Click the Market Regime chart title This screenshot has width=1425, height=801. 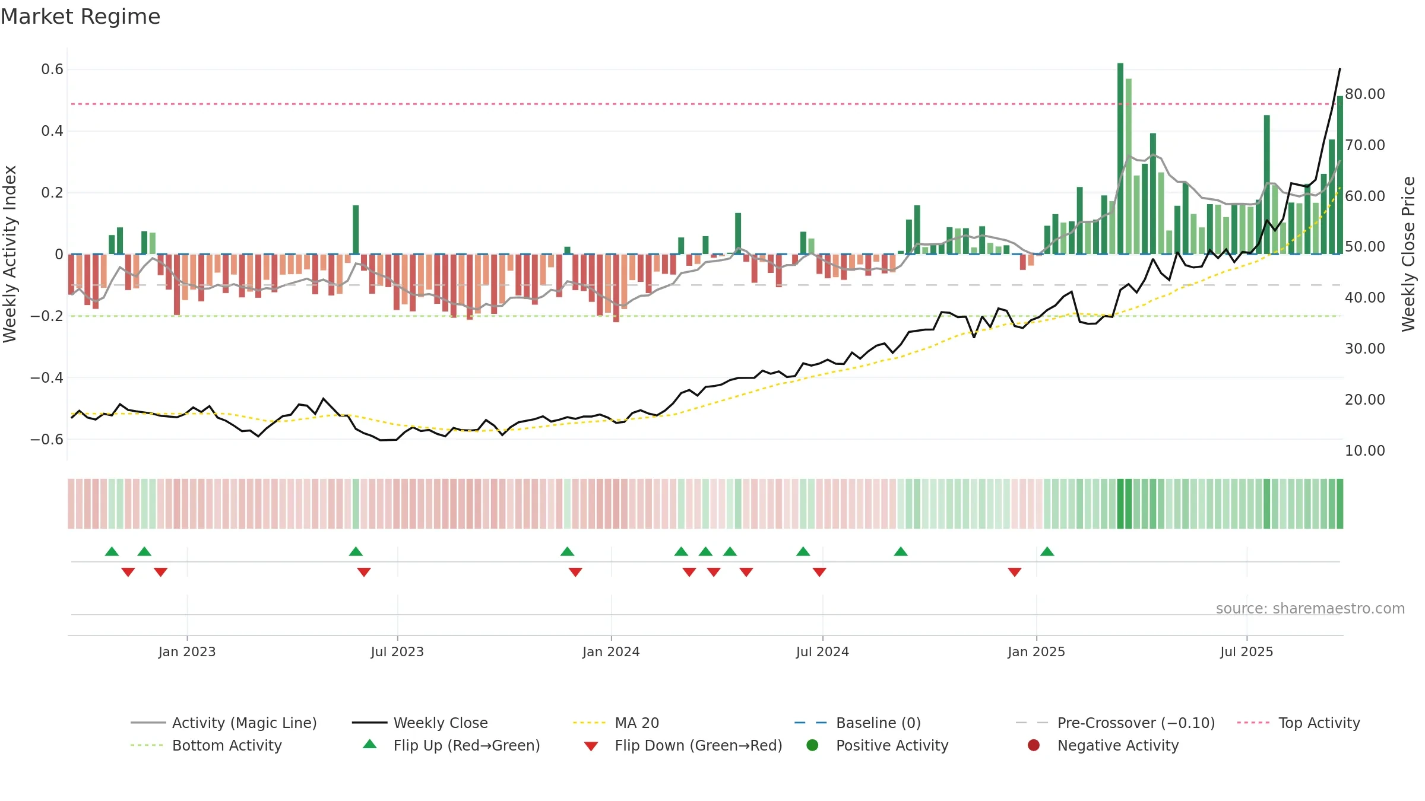[x=80, y=17]
